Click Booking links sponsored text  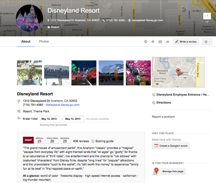tap(54, 125)
